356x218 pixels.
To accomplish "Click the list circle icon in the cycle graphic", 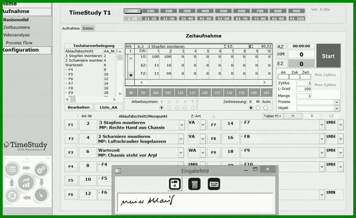I will pos(12,169).
